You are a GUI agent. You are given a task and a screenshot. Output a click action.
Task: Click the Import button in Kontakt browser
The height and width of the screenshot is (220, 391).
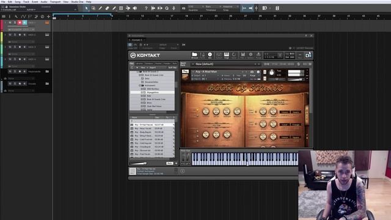pos(152,68)
